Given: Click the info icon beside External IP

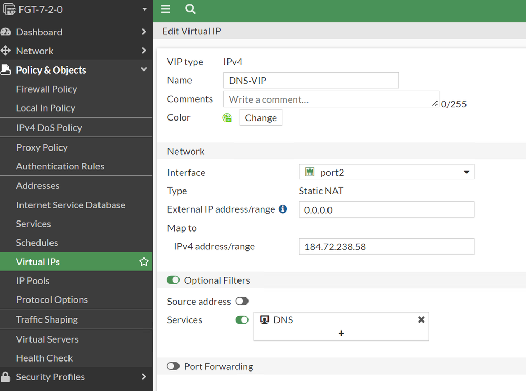Looking at the screenshot, I should tap(283, 209).
